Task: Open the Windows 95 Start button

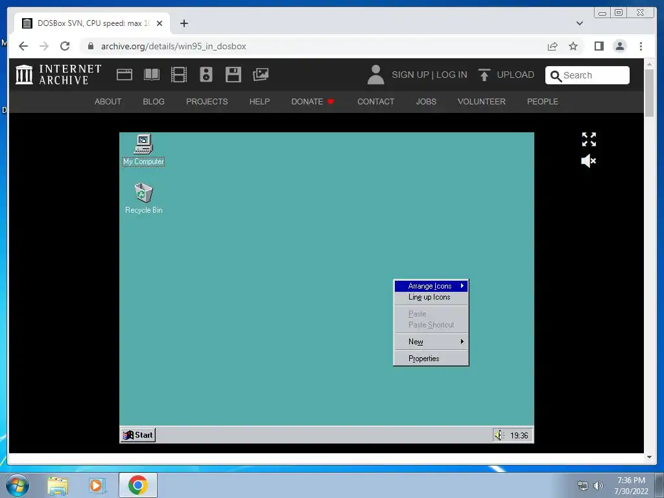Action: pyautogui.click(x=138, y=435)
